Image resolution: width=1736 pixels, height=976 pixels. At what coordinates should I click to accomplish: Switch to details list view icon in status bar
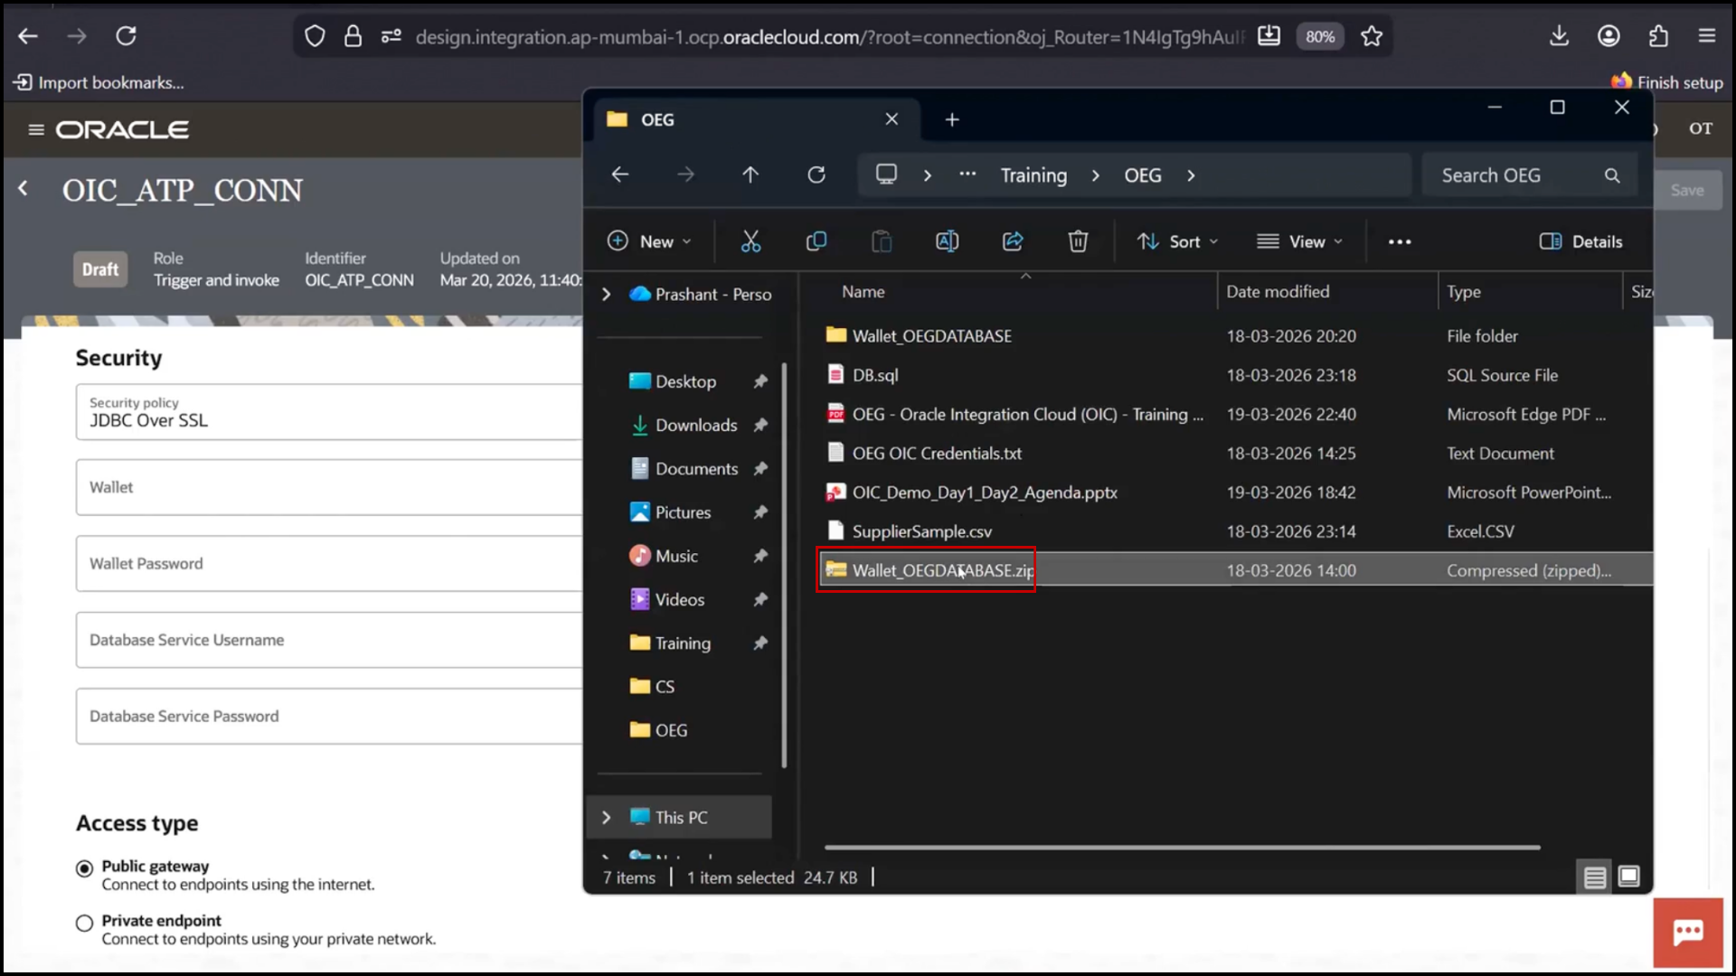[1595, 877]
